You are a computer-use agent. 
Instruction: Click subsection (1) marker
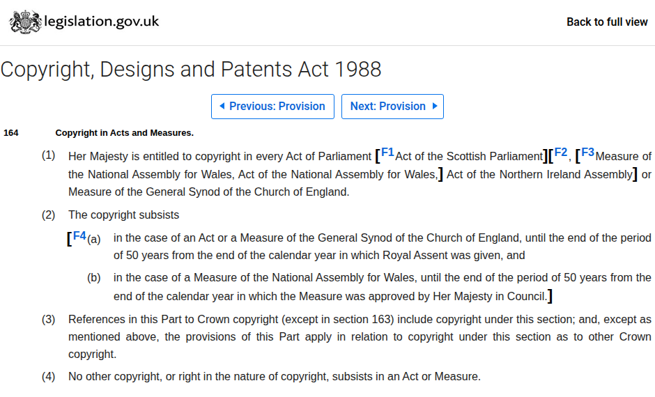(x=49, y=155)
